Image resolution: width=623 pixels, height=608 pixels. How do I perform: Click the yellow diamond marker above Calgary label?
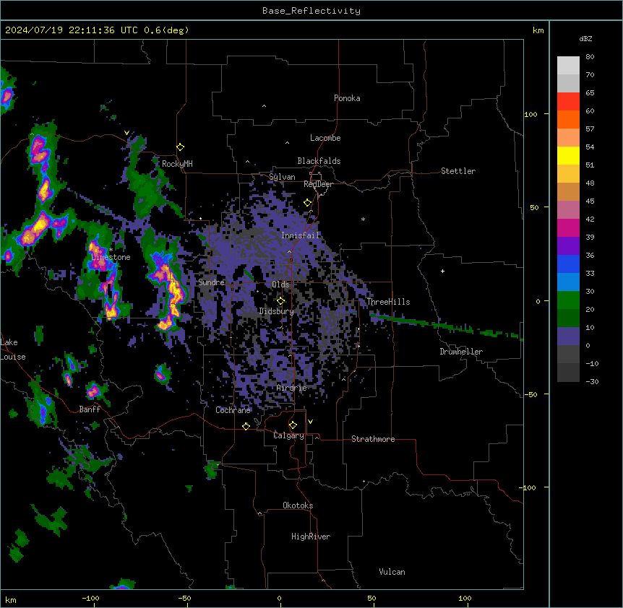[293, 425]
